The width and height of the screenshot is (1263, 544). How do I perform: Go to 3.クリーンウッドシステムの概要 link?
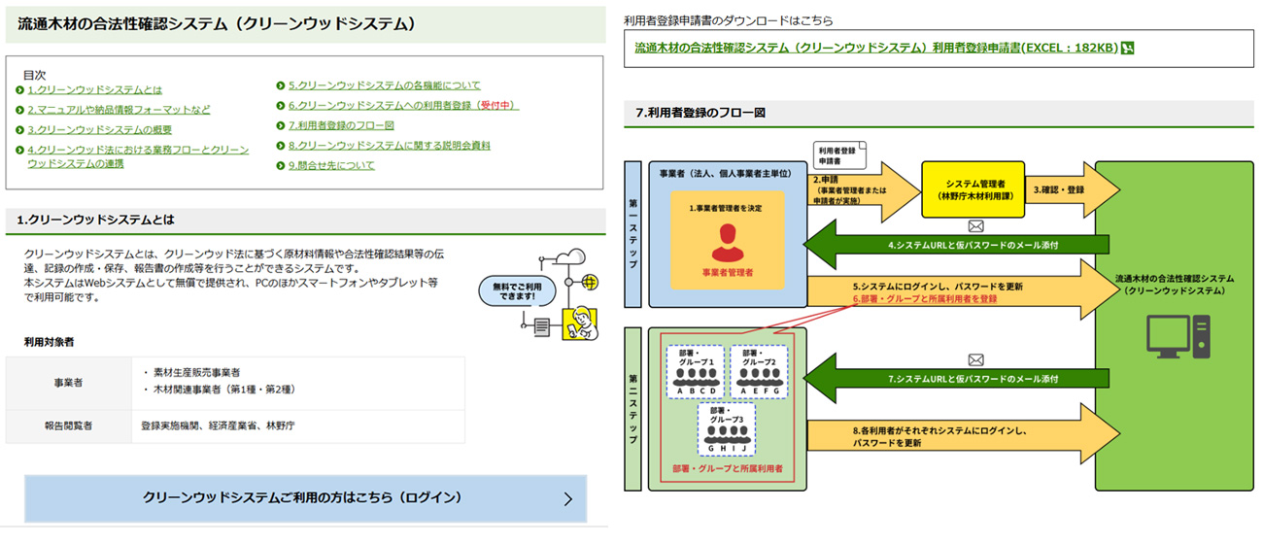tap(100, 130)
